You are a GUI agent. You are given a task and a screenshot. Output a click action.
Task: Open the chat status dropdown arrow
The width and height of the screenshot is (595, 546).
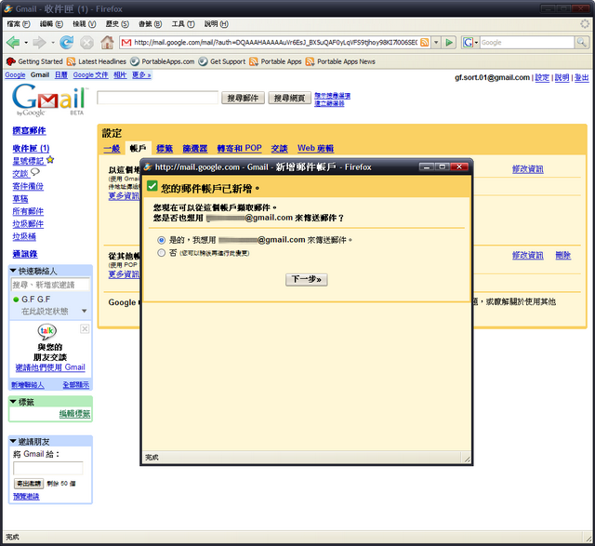coord(85,311)
